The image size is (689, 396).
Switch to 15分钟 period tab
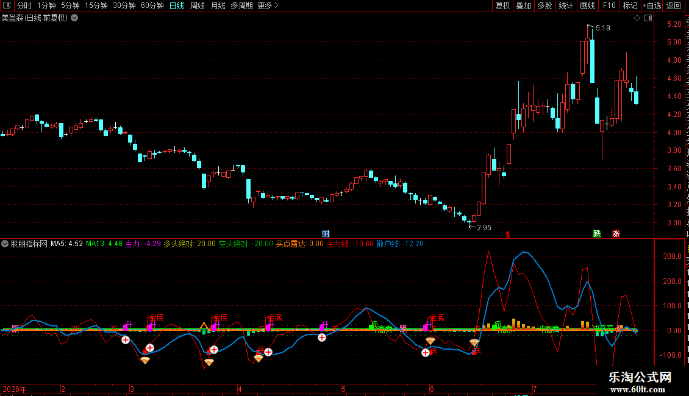click(x=96, y=5)
